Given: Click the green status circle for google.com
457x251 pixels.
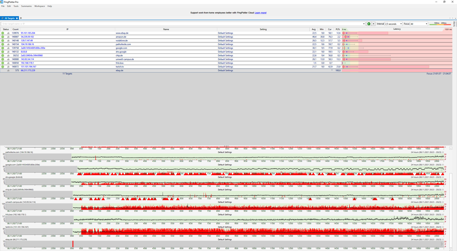Looking at the screenshot, I should coord(3,48).
